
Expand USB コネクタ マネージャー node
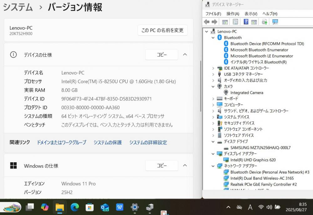[x=213, y=74]
